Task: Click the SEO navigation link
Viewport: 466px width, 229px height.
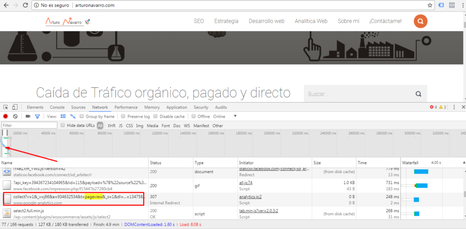Action: (199, 21)
